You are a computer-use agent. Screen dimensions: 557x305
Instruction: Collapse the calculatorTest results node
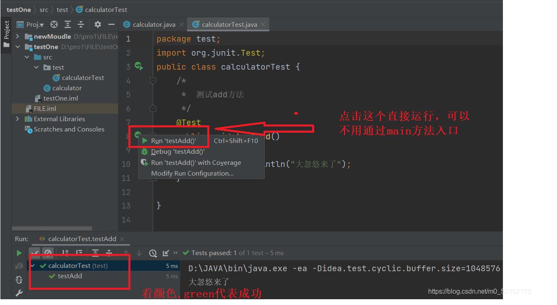click(x=33, y=266)
